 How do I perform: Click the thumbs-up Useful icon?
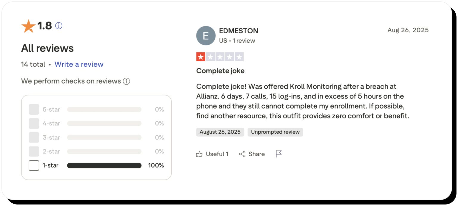click(x=199, y=154)
